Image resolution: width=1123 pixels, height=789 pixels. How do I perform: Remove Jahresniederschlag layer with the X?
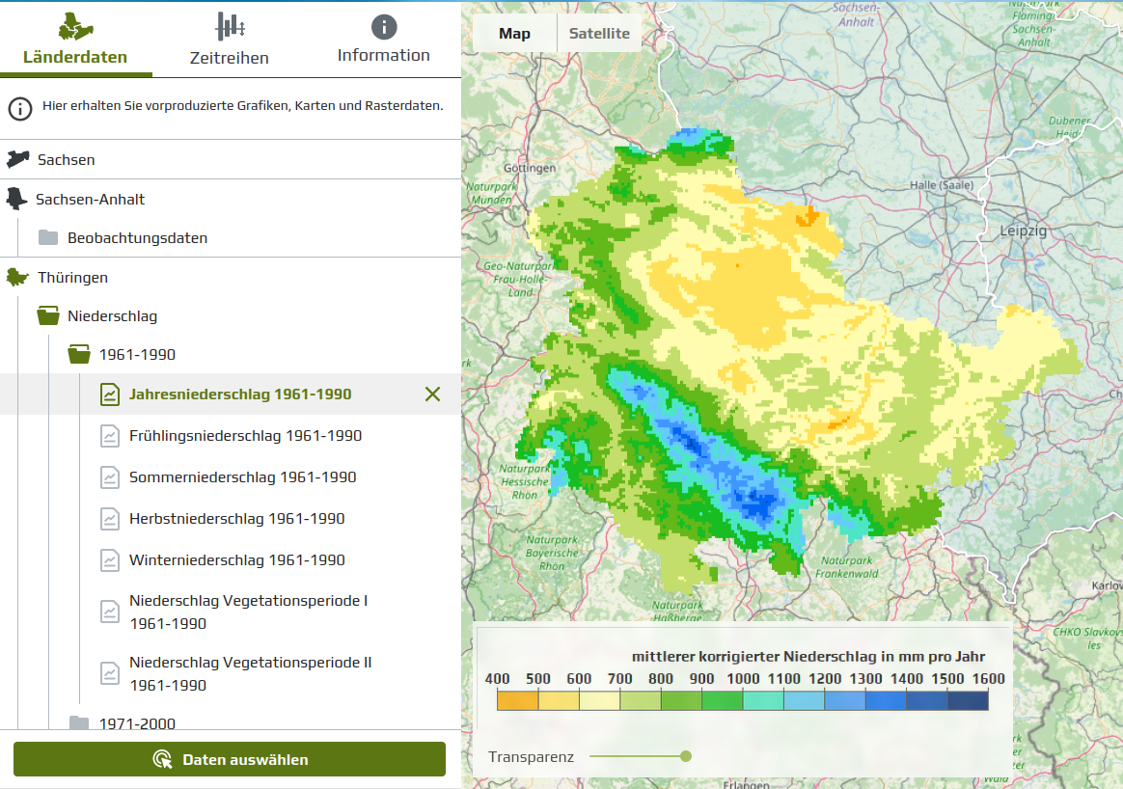point(432,394)
